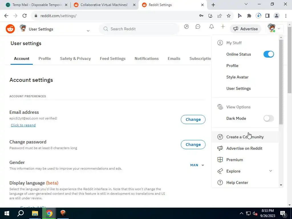Click the Chrome password key icon

pos(201,16)
